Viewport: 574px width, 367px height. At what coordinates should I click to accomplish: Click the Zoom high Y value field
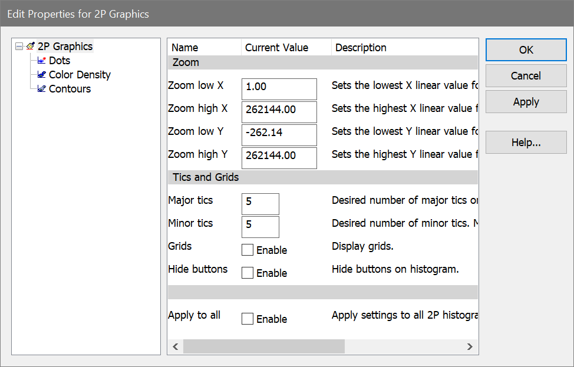point(279,156)
